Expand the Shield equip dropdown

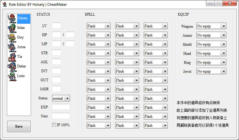click(x=211, y=44)
